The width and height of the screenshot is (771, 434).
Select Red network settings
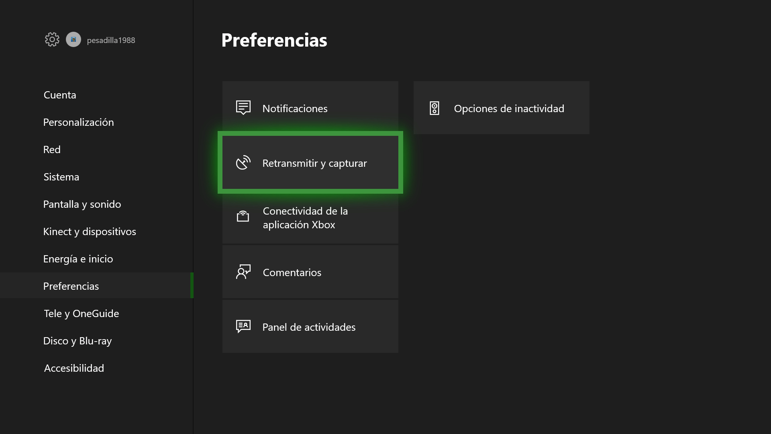click(52, 149)
